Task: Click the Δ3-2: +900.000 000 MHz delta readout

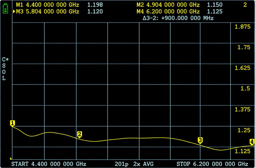Action: tap(178, 18)
